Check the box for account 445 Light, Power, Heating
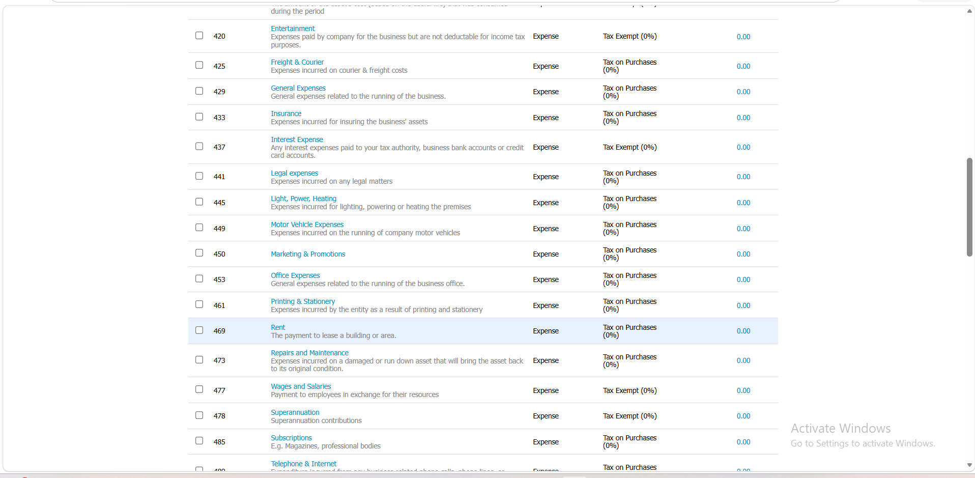The height and width of the screenshot is (478, 975). pos(199,202)
